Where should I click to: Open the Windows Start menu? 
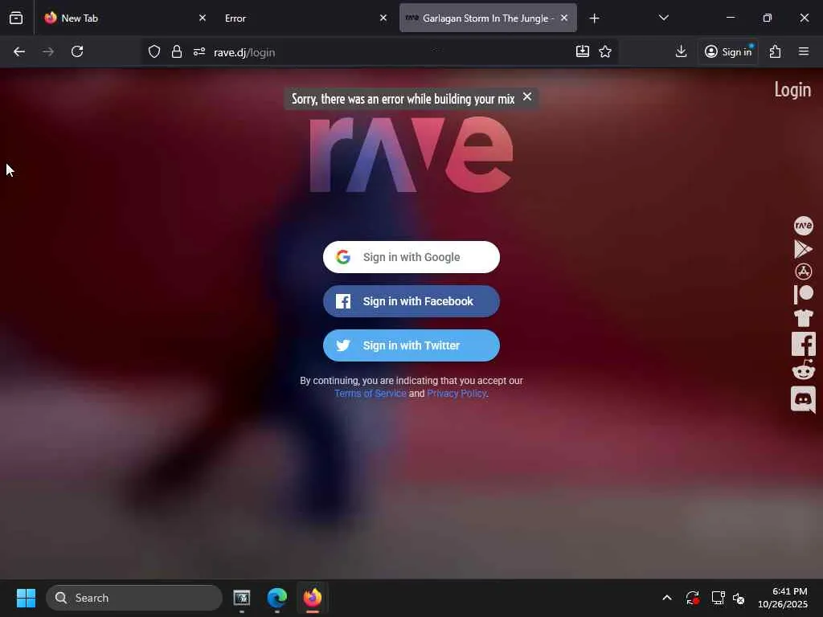pyautogui.click(x=26, y=598)
